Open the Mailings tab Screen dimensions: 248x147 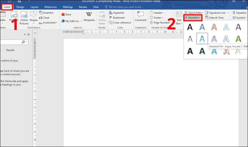click(x=68, y=7)
